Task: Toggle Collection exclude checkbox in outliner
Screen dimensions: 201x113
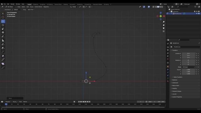Action: tap(195, 12)
